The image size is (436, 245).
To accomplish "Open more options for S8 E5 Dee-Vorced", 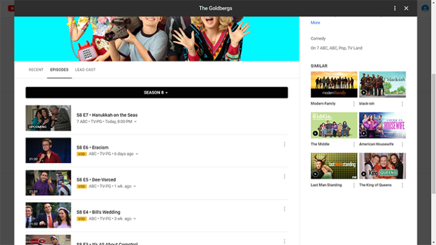I will pyautogui.click(x=284, y=176).
